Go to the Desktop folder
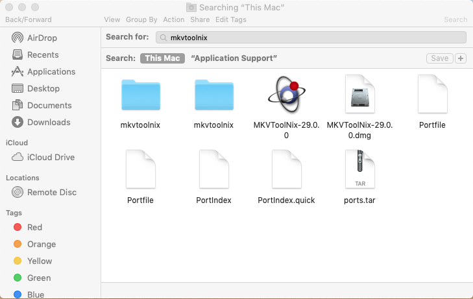Image resolution: width=473 pixels, height=299 pixels. pyautogui.click(x=35, y=88)
